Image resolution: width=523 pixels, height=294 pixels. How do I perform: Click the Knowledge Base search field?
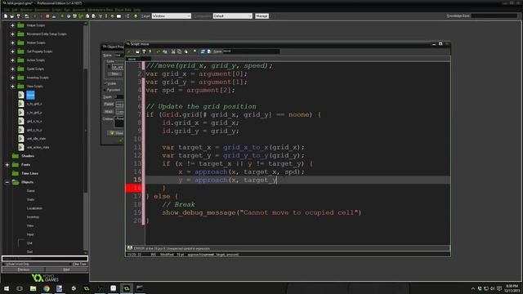click(x=494, y=16)
